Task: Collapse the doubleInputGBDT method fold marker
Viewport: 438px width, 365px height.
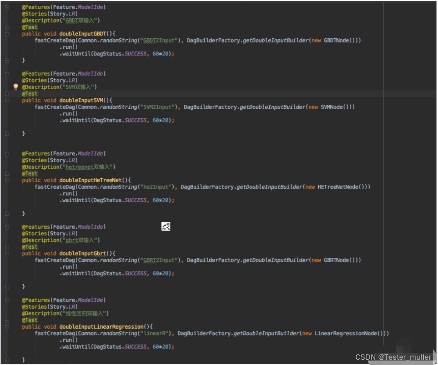Action: pos(7,34)
